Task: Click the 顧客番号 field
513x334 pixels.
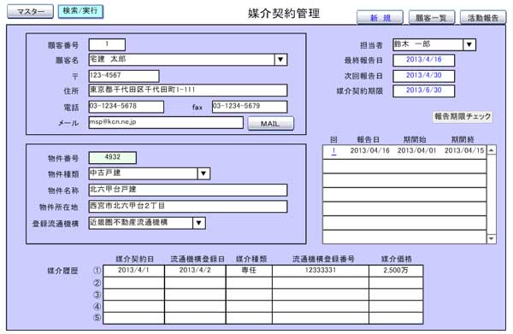Action: point(107,44)
